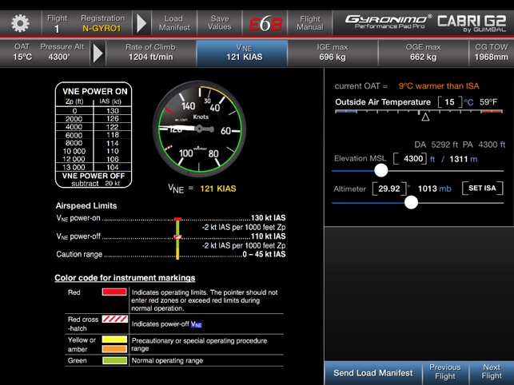The width and height of the screenshot is (514, 385).
Task: Tap Save Values in toolbar
Action: coord(220,23)
